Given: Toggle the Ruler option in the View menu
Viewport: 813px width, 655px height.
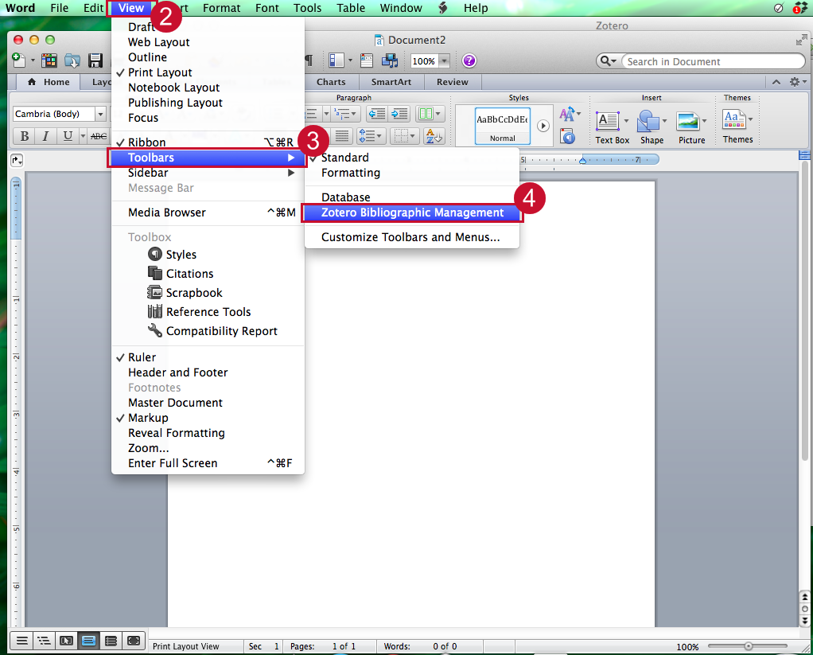Looking at the screenshot, I should pos(208,357).
